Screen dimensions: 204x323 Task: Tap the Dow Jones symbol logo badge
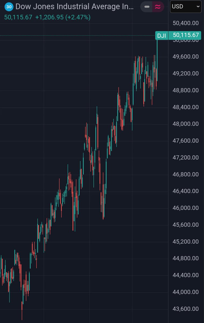point(9,7)
